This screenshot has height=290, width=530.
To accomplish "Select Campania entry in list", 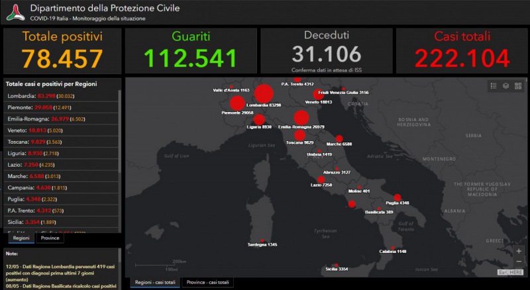I will click(x=60, y=187).
